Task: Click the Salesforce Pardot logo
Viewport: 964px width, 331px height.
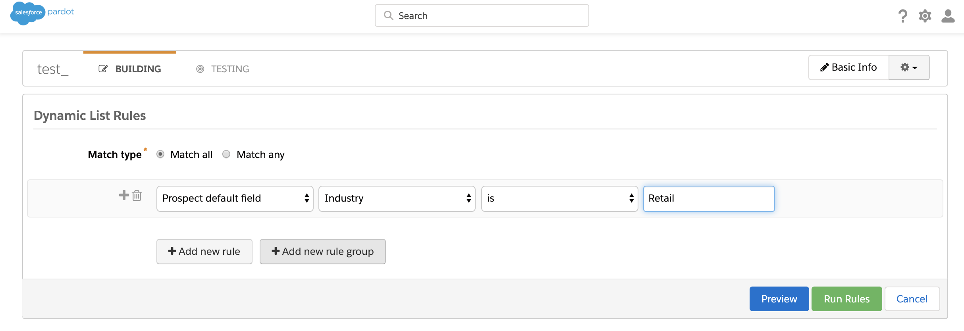Action: 42,13
